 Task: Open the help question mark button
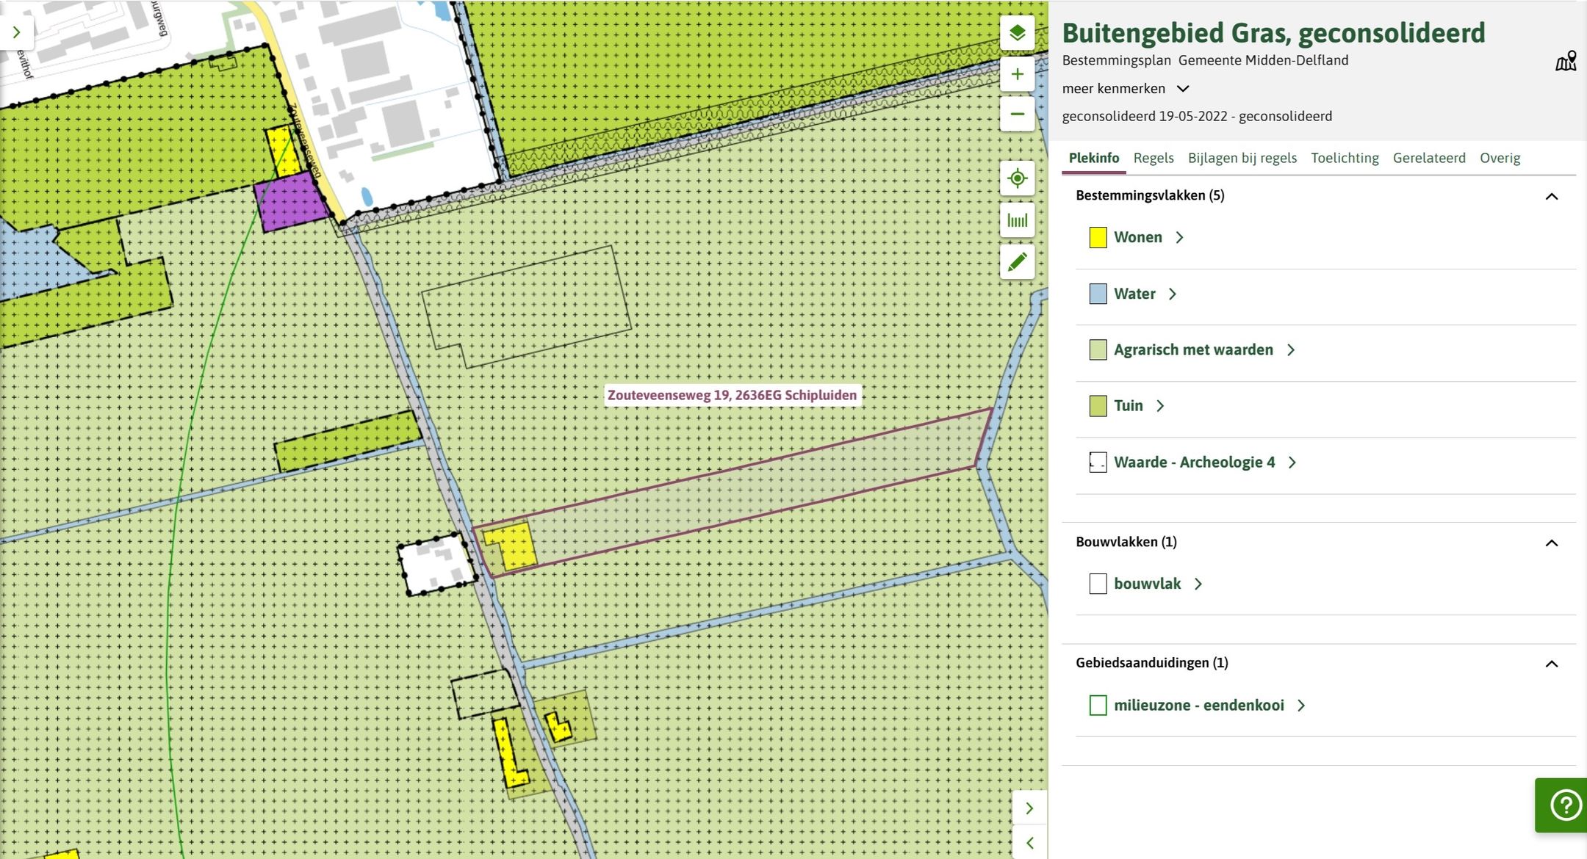(1565, 805)
